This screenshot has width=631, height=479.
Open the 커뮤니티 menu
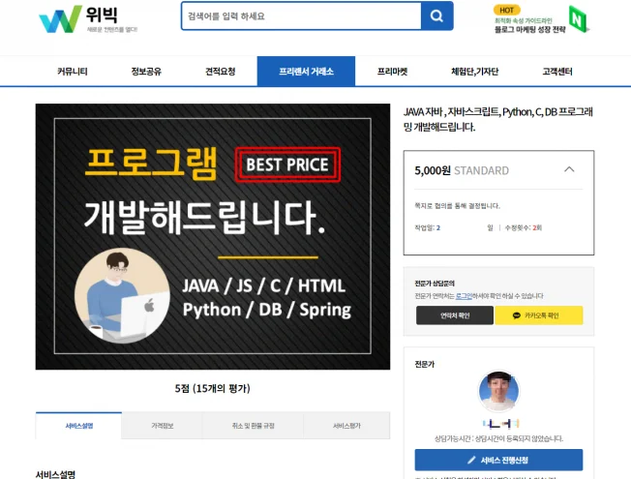[73, 72]
